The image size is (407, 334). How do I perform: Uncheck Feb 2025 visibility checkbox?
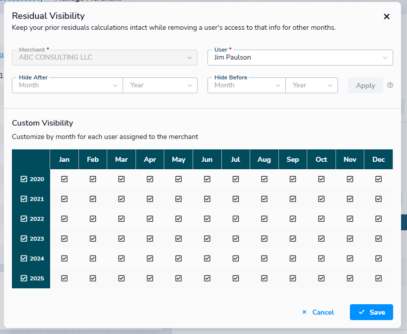93,278
